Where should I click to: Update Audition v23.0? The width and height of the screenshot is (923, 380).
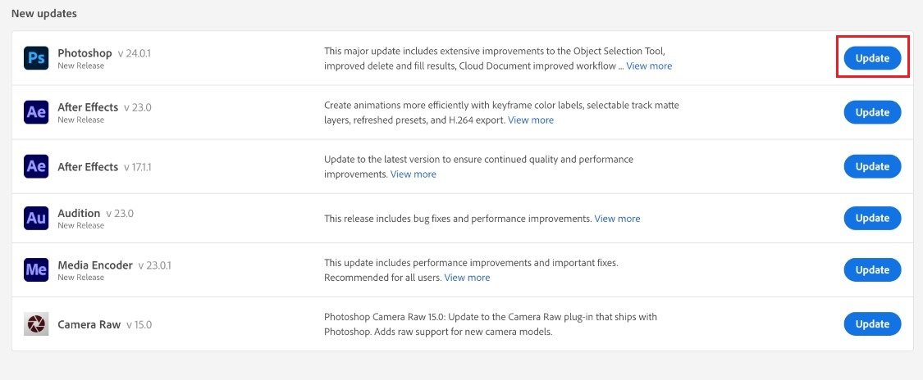click(x=872, y=218)
